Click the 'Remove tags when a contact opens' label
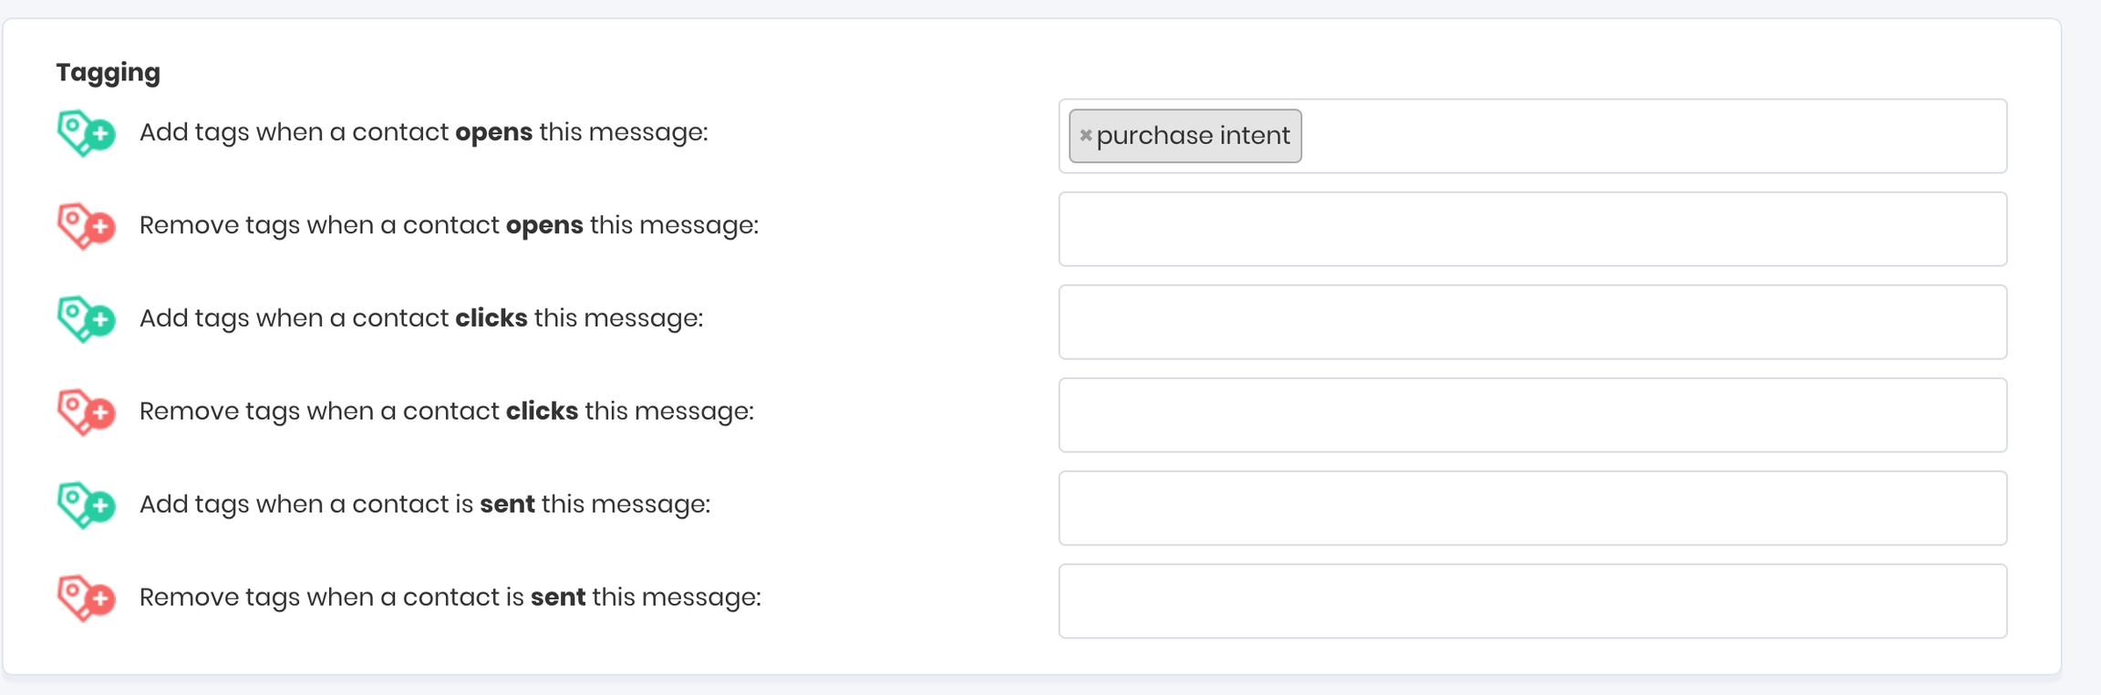This screenshot has width=2101, height=695. (449, 225)
